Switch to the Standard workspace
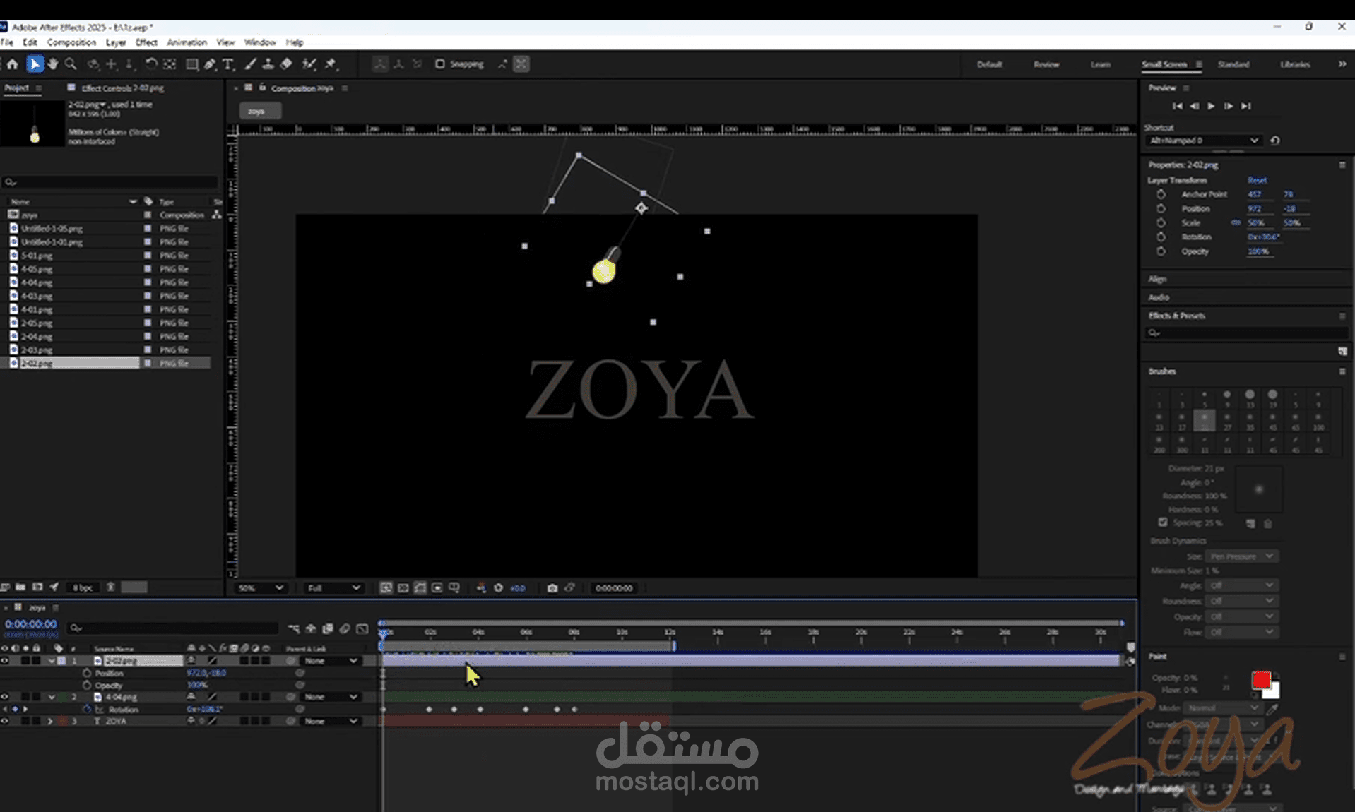This screenshot has width=1355, height=812. (1233, 64)
